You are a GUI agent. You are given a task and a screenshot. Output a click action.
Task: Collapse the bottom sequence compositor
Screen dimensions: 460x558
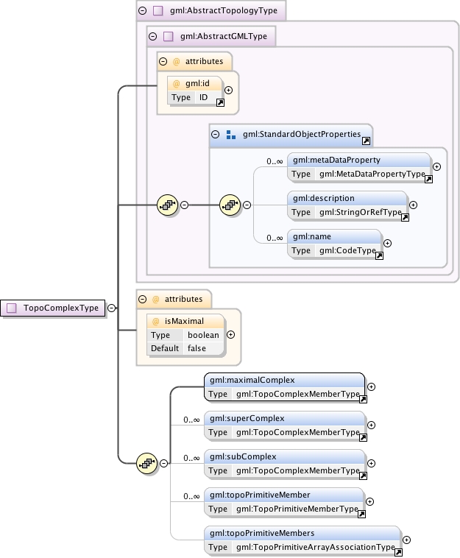tap(163, 464)
